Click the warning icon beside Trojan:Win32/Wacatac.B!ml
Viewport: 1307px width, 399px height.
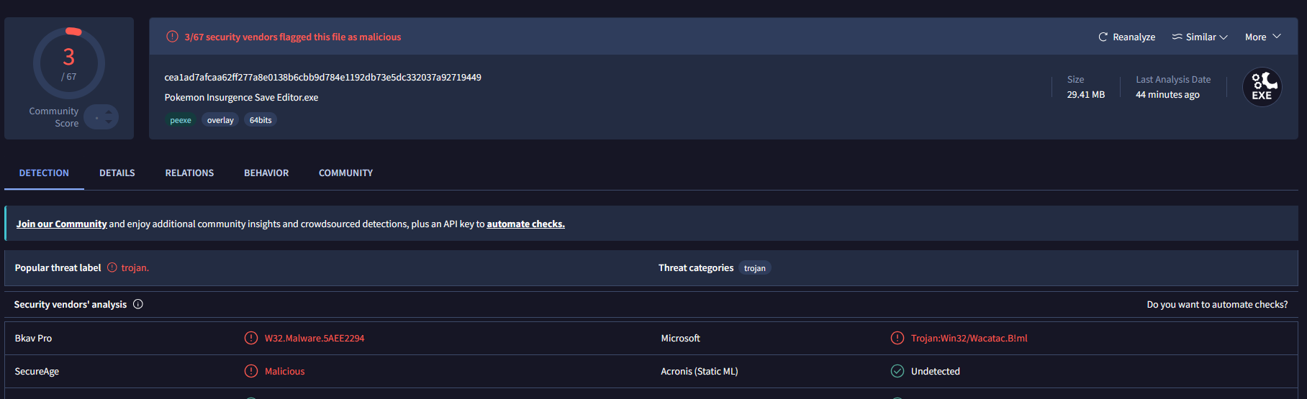pos(897,338)
